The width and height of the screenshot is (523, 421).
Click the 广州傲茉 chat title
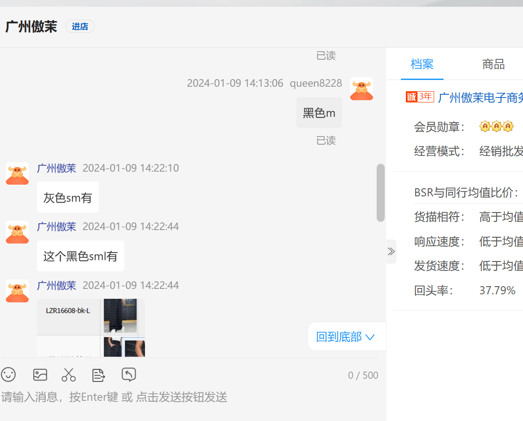point(31,27)
